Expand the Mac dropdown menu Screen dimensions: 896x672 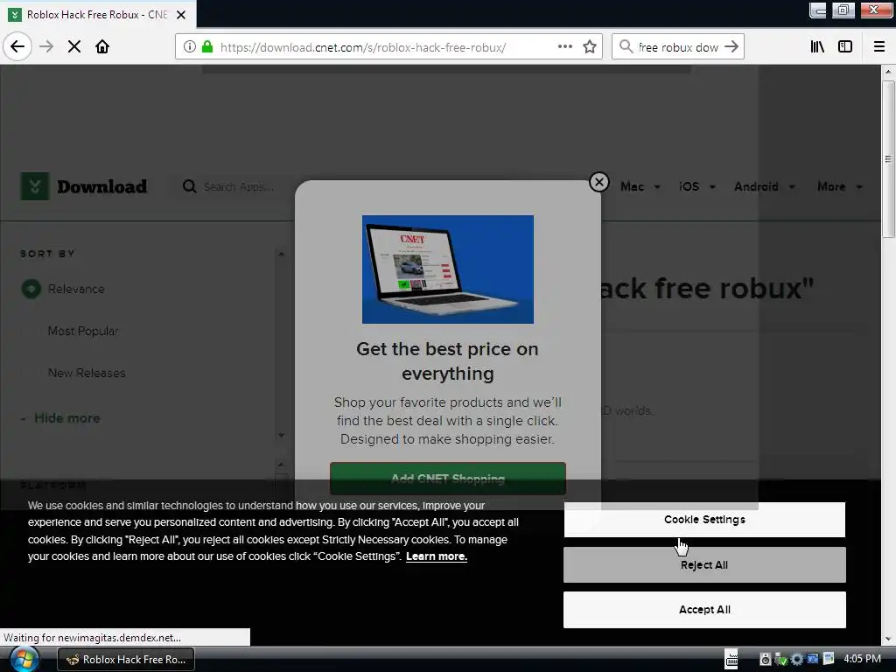pos(640,187)
